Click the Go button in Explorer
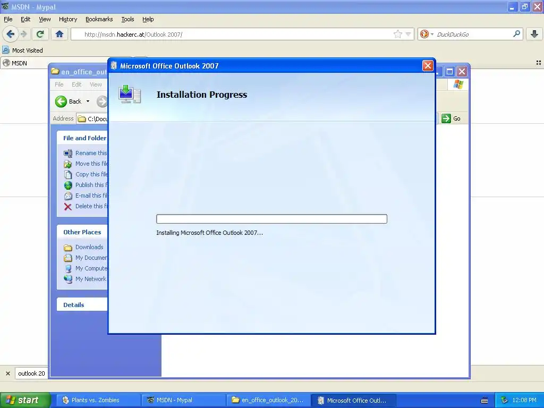 pyautogui.click(x=451, y=118)
